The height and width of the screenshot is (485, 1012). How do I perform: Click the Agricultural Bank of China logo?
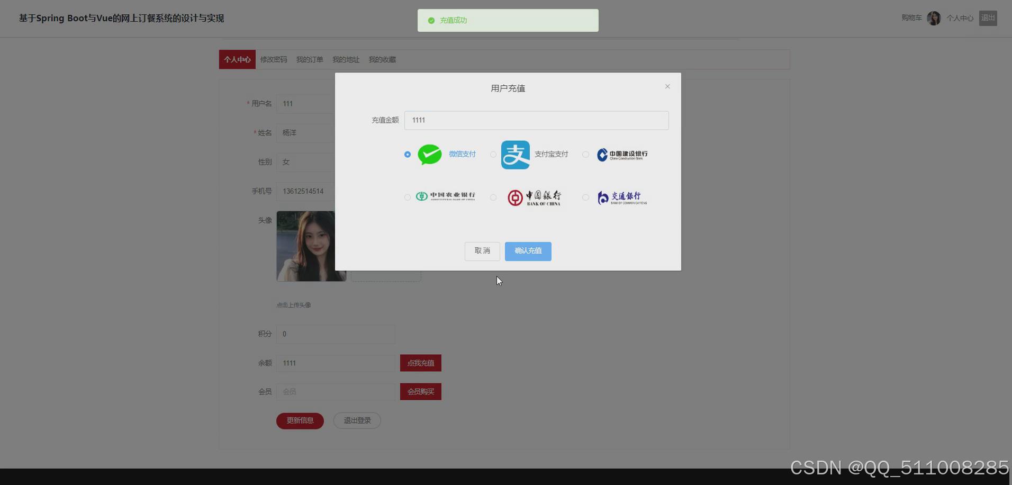pyautogui.click(x=446, y=196)
